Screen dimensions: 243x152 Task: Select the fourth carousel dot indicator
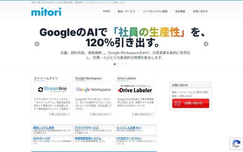tap(125, 64)
